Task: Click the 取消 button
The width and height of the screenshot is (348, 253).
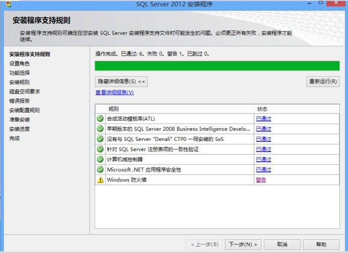Action: (282, 244)
